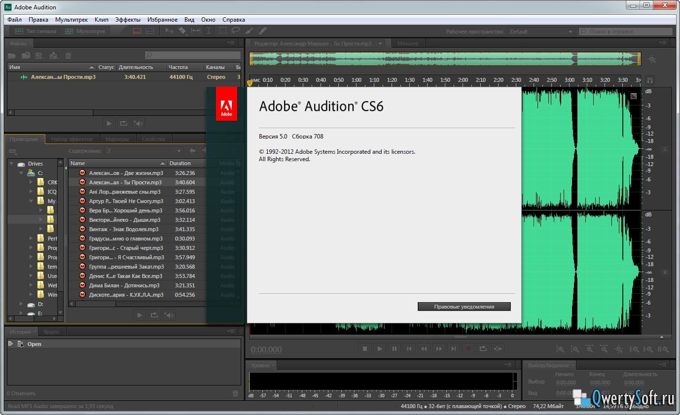Select the Paintbrush Selection tool

click(x=249, y=31)
